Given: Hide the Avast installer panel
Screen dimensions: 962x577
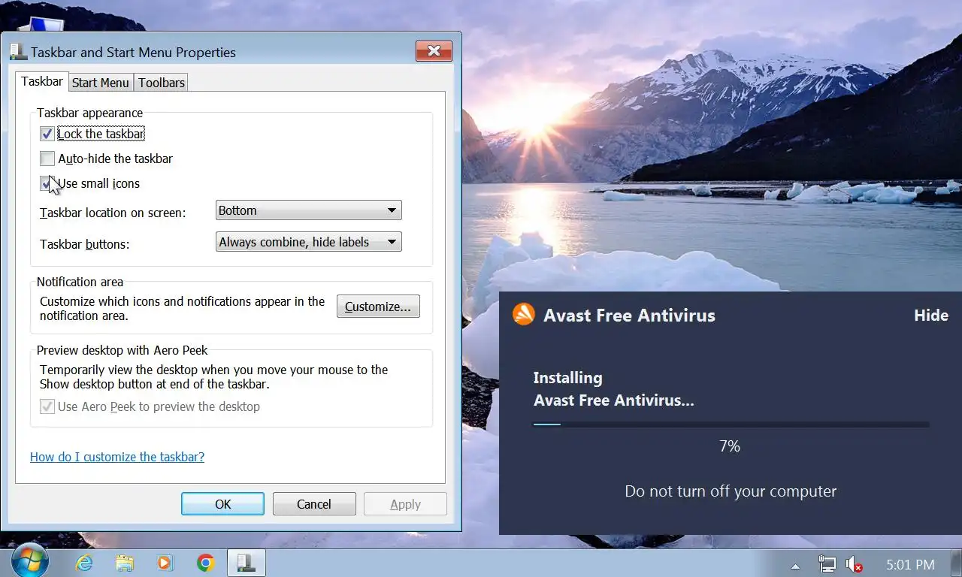Looking at the screenshot, I should (930, 316).
